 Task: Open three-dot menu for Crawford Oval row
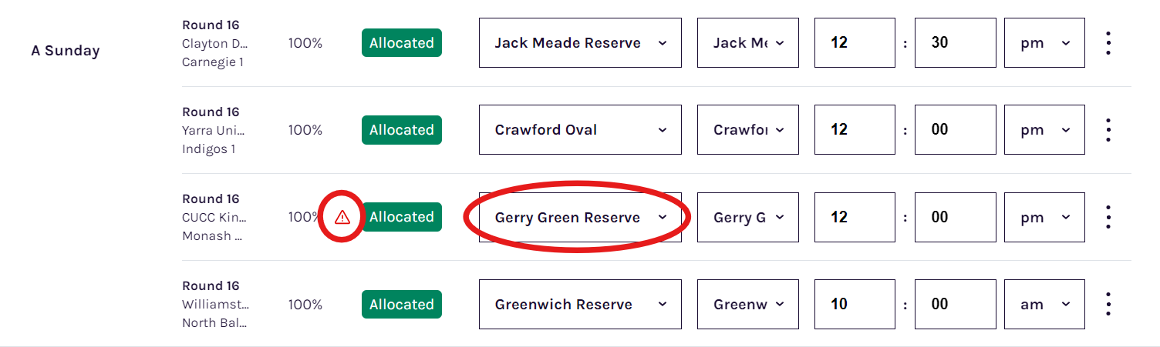(x=1108, y=130)
